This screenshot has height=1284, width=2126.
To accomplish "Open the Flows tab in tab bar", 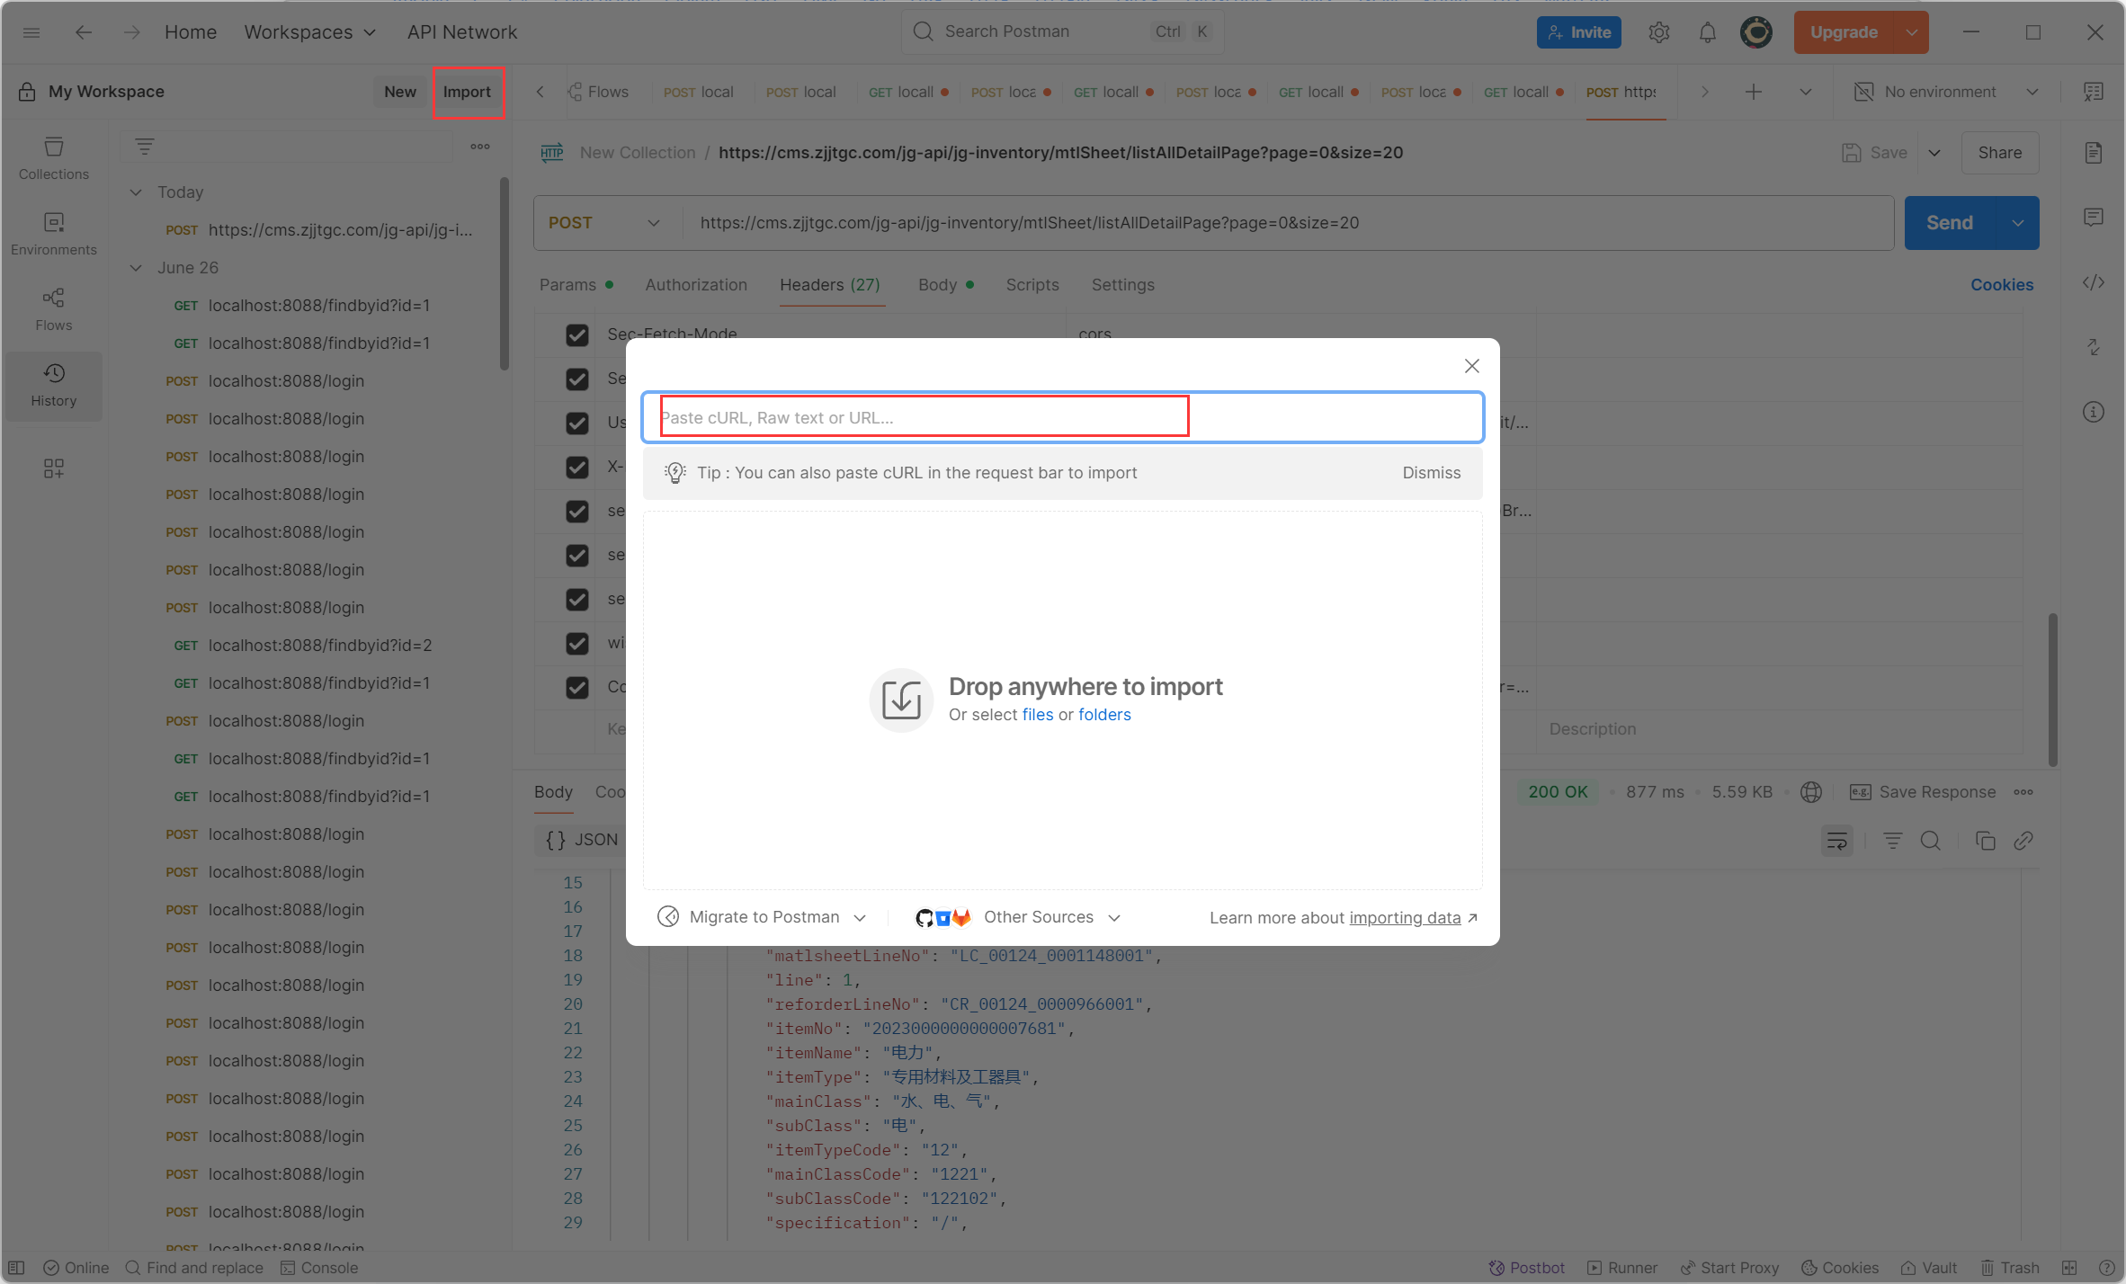I will [599, 92].
